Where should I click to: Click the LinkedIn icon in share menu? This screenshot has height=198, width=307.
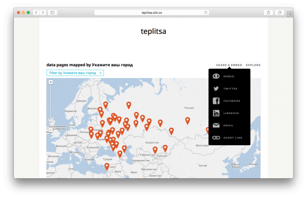tap(216, 113)
